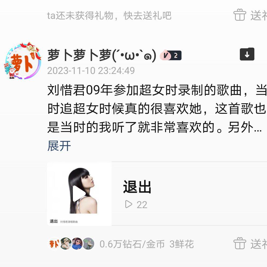Open the album cover of 退出

pos(79,194)
